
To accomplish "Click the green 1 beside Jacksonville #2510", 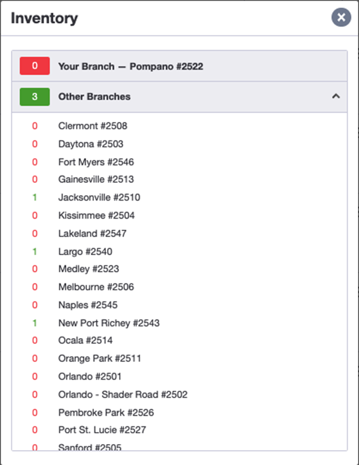I will point(34,197).
